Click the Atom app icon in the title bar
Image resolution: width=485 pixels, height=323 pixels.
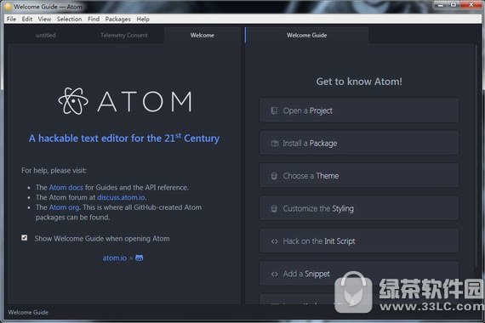[x=8, y=7]
